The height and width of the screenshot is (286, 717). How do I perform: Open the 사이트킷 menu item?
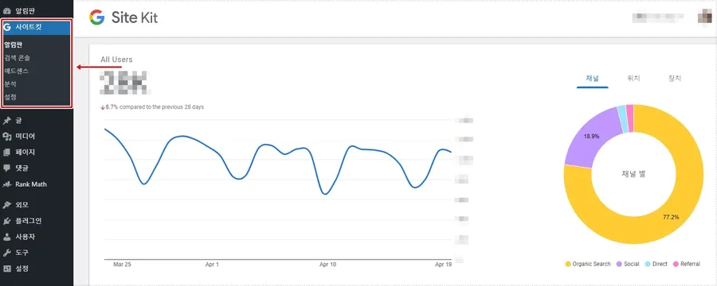tap(37, 27)
